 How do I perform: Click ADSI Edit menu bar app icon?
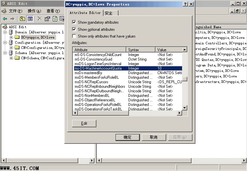coord(4,11)
